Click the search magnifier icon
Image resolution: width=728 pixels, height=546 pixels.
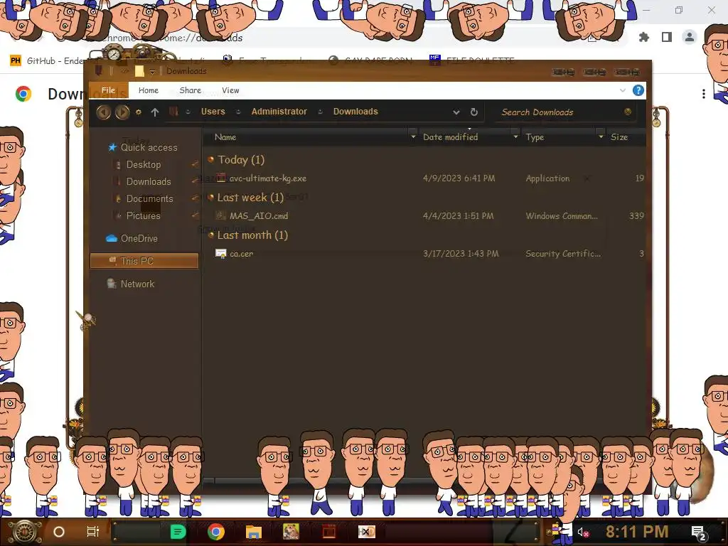628,112
